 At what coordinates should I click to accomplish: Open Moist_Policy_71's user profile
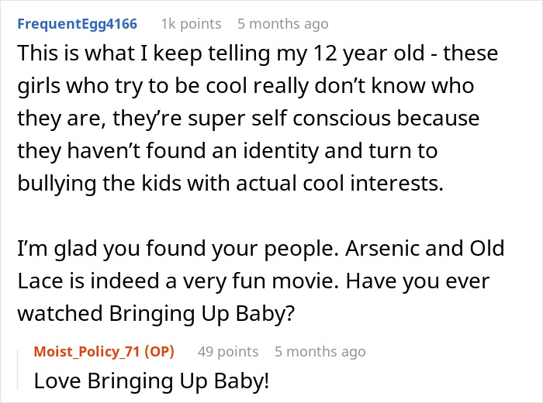pos(86,351)
